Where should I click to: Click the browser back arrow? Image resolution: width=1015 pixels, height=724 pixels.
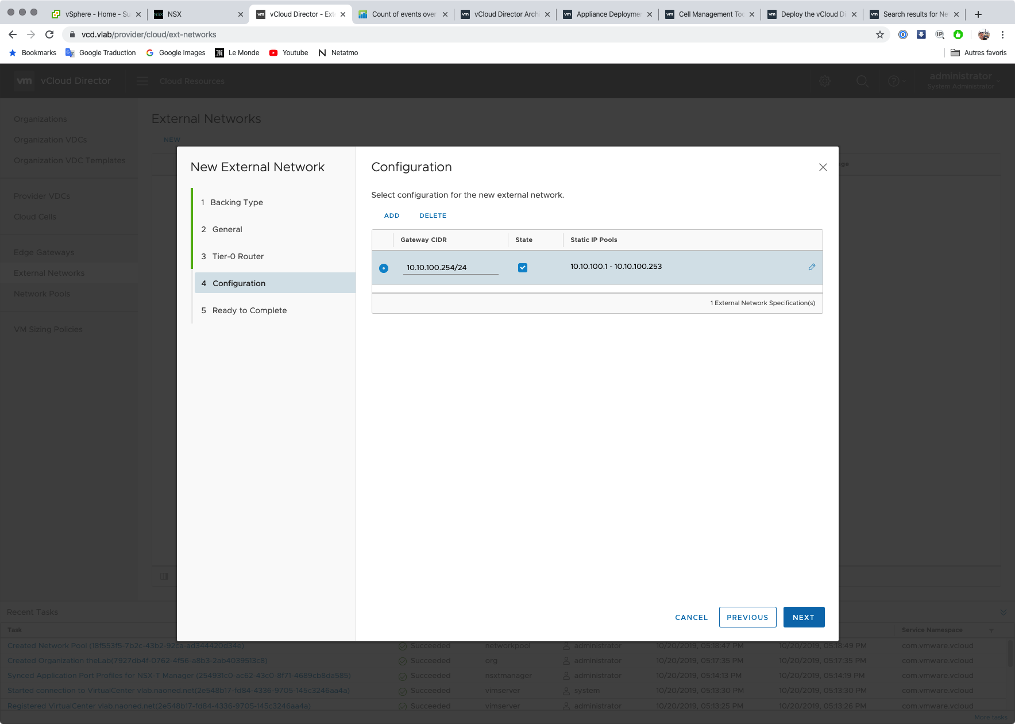[x=13, y=34]
